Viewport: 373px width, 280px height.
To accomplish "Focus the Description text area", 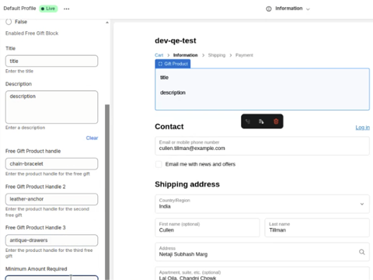I will (51, 107).
